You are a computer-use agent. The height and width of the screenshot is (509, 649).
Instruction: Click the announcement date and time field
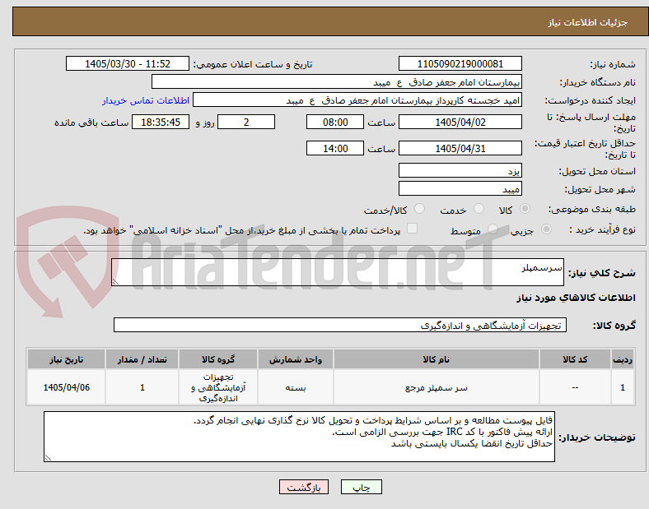tap(128, 64)
